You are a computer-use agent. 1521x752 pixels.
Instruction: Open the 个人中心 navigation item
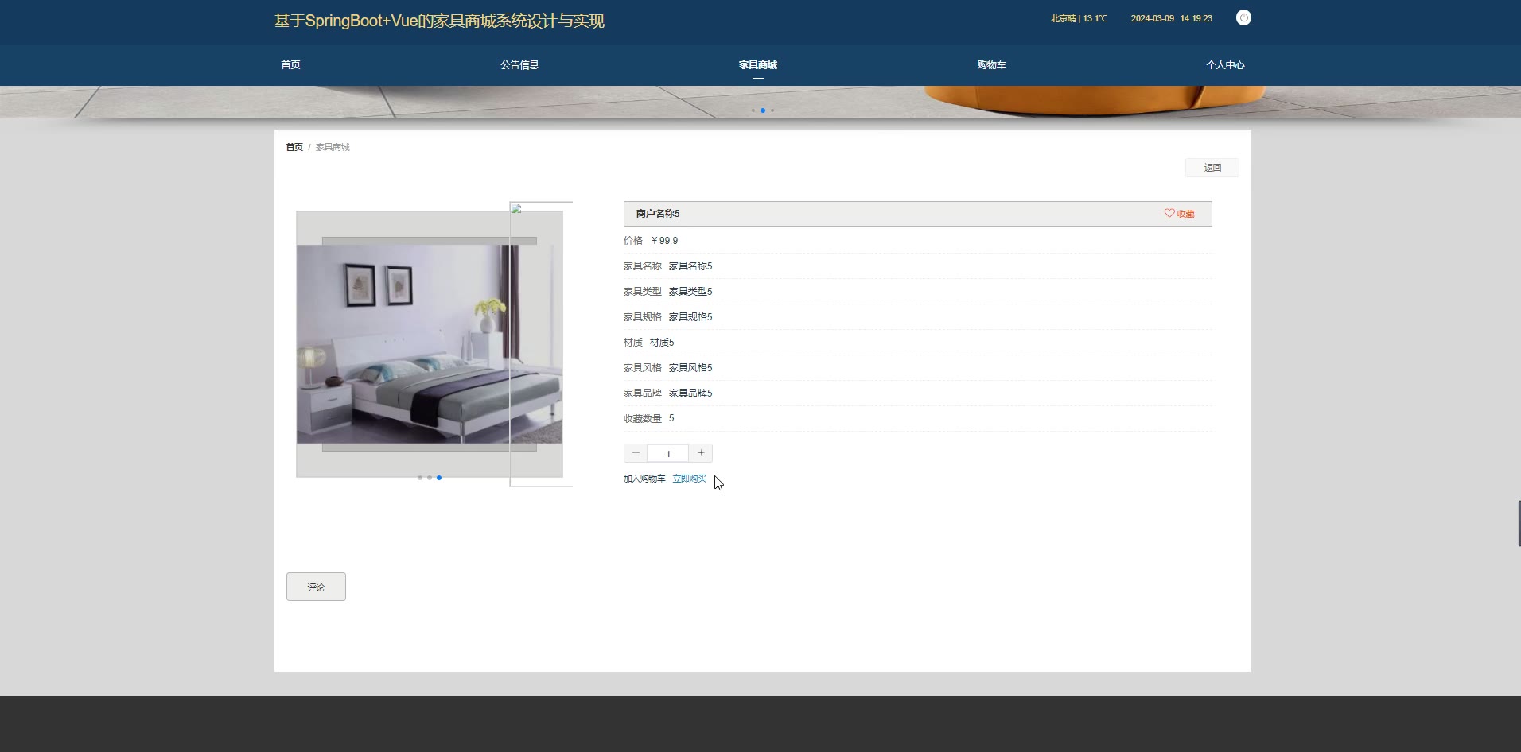[1225, 65]
